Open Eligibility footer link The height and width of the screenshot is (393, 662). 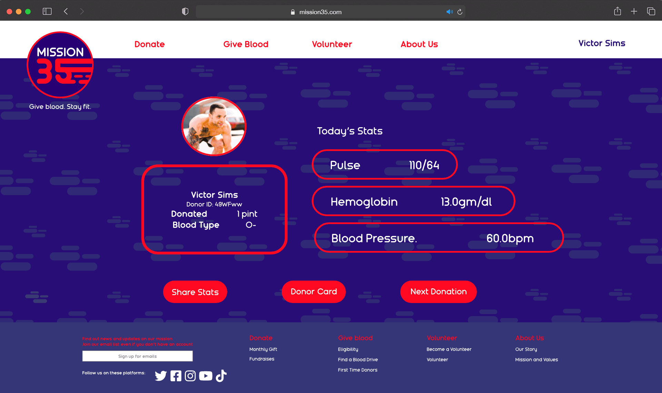[x=348, y=349]
